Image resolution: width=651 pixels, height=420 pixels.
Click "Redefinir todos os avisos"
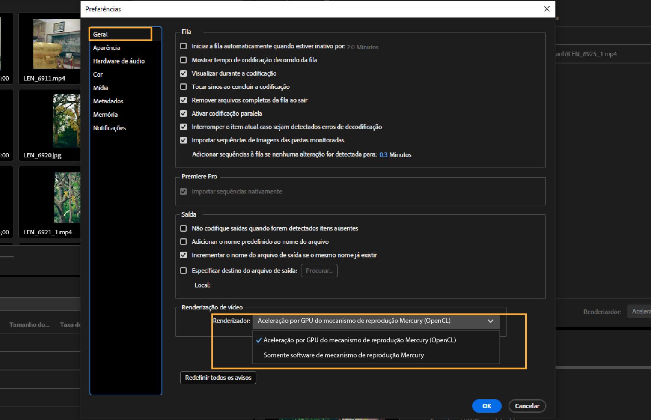(x=218, y=377)
